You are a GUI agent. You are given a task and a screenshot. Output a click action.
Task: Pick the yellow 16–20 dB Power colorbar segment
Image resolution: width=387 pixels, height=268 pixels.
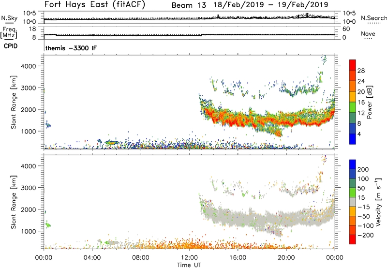[x=353, y=97]
